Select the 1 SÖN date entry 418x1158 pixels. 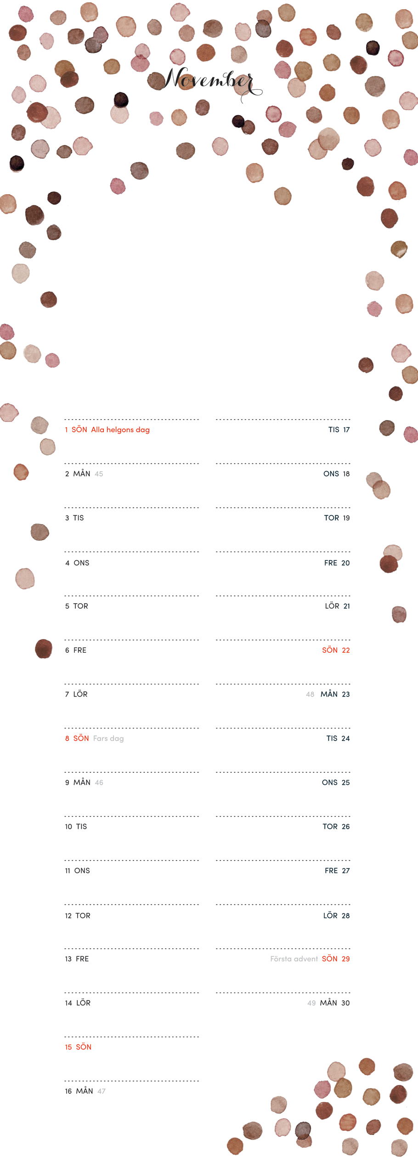pyautogui.click(x=76, y=430)
